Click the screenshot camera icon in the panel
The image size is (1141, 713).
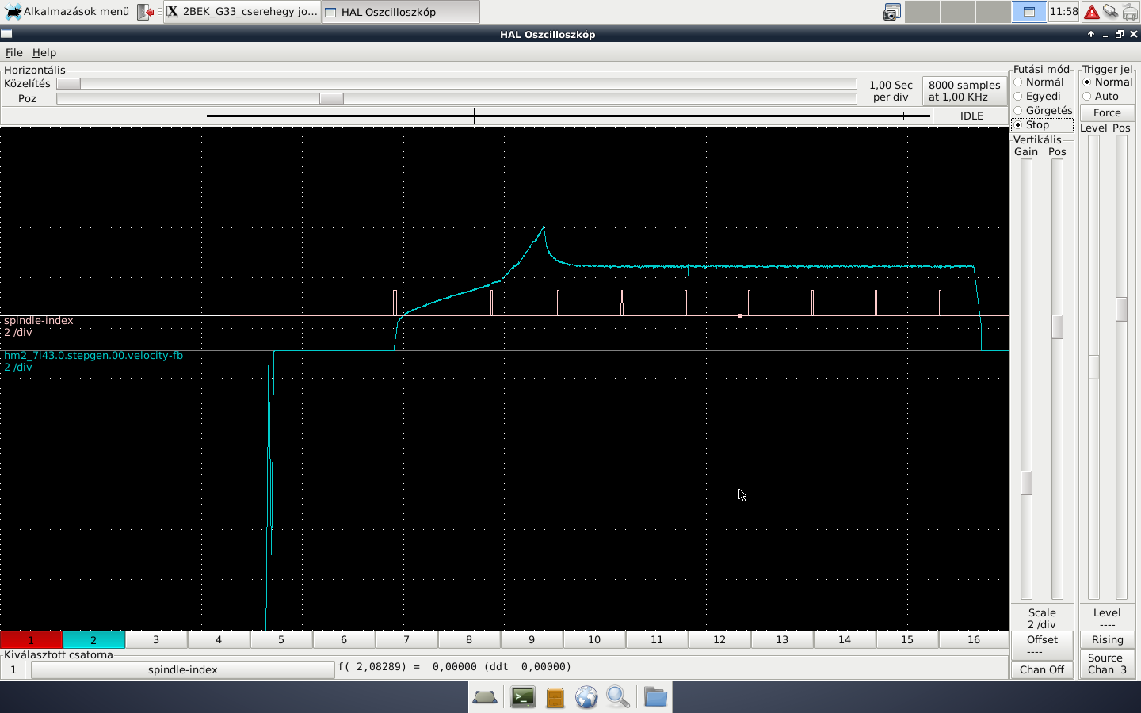892,12
